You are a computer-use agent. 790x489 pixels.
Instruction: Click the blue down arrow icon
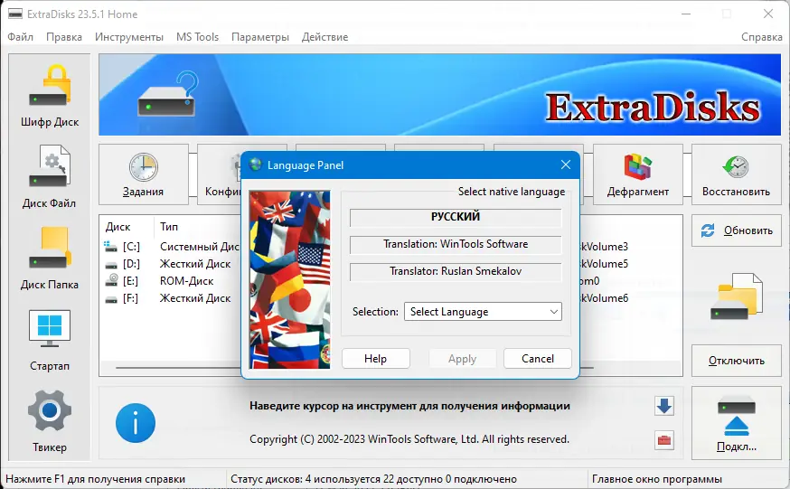click(x=664, y=406)
